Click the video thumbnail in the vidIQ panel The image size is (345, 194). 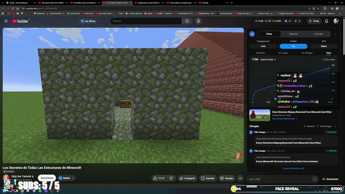point(260,115)
